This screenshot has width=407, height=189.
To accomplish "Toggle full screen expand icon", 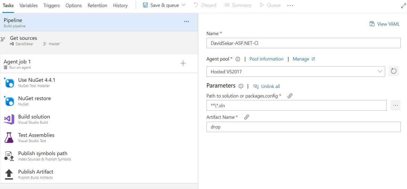I will (x=403, y=6).
